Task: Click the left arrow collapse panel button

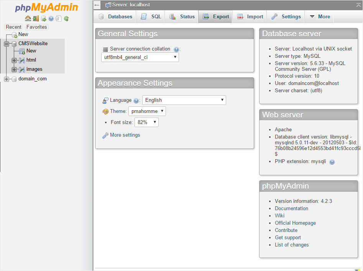Action: tap(97, 5)
